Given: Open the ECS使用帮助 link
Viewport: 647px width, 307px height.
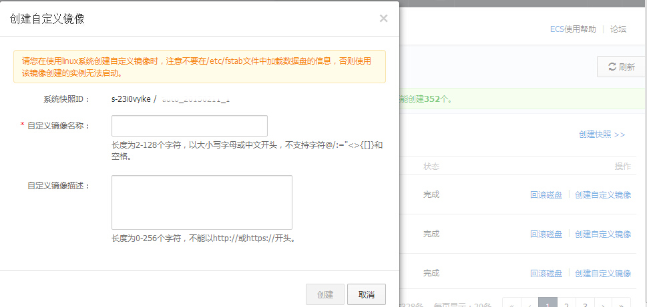Looking at the screenshot, I should (572, 29).
